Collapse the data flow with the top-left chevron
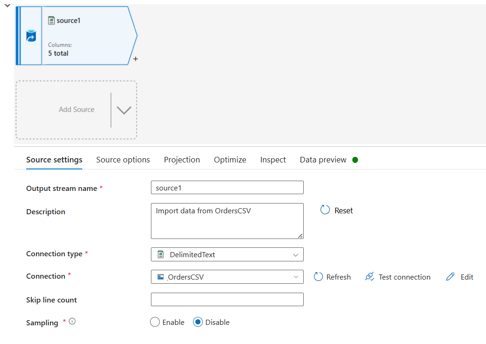 (x=7, y=6)
